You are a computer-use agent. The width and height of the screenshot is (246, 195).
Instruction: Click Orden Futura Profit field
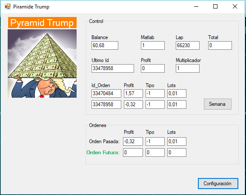(x=133, y=153)
